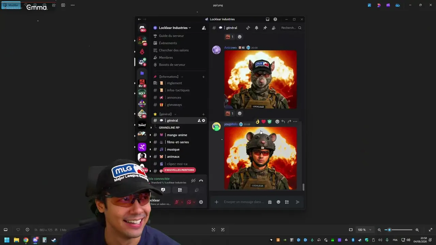Create invite for général channel
436x245 pixels.
pyautogui.click(x=199, y=120)
